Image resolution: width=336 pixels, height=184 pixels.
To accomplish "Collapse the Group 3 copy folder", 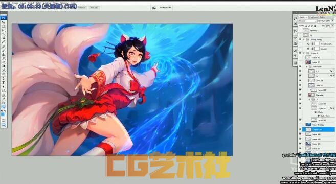I will [304, 39].
